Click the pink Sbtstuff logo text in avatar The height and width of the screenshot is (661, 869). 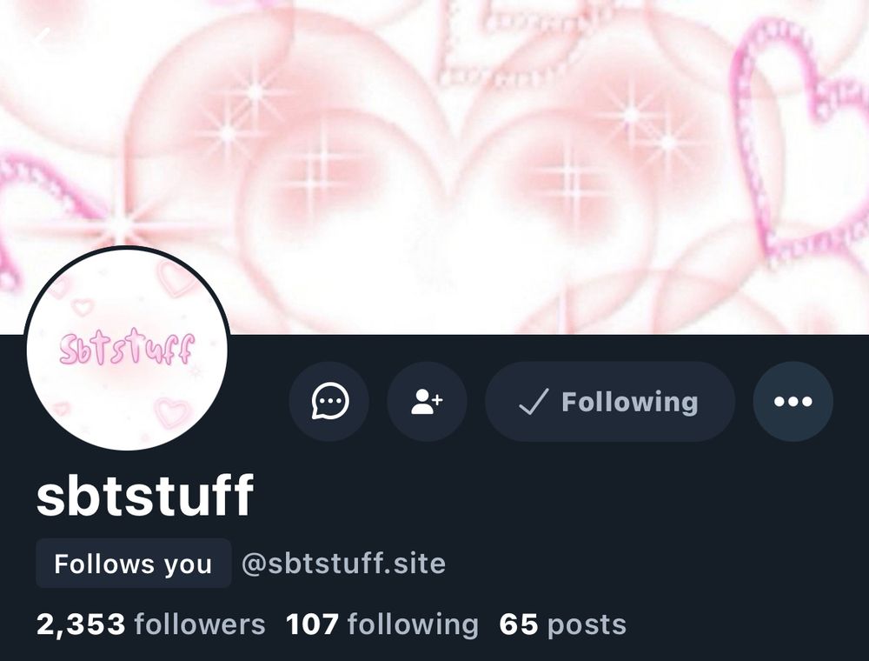[x=127, y=350]
